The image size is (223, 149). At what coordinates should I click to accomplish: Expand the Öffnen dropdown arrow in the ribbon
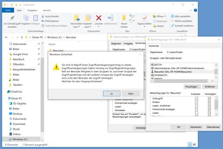pyautogui.click(x=165, y=17)
